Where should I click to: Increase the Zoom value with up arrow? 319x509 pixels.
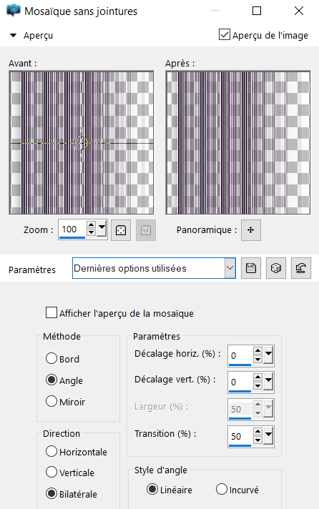(92, 225)
